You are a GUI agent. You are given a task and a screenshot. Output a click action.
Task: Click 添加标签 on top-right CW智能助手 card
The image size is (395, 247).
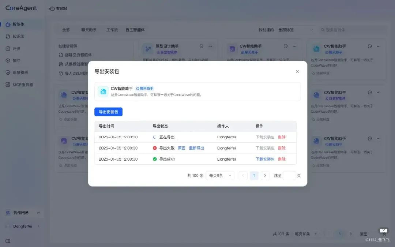pos(320,73)
